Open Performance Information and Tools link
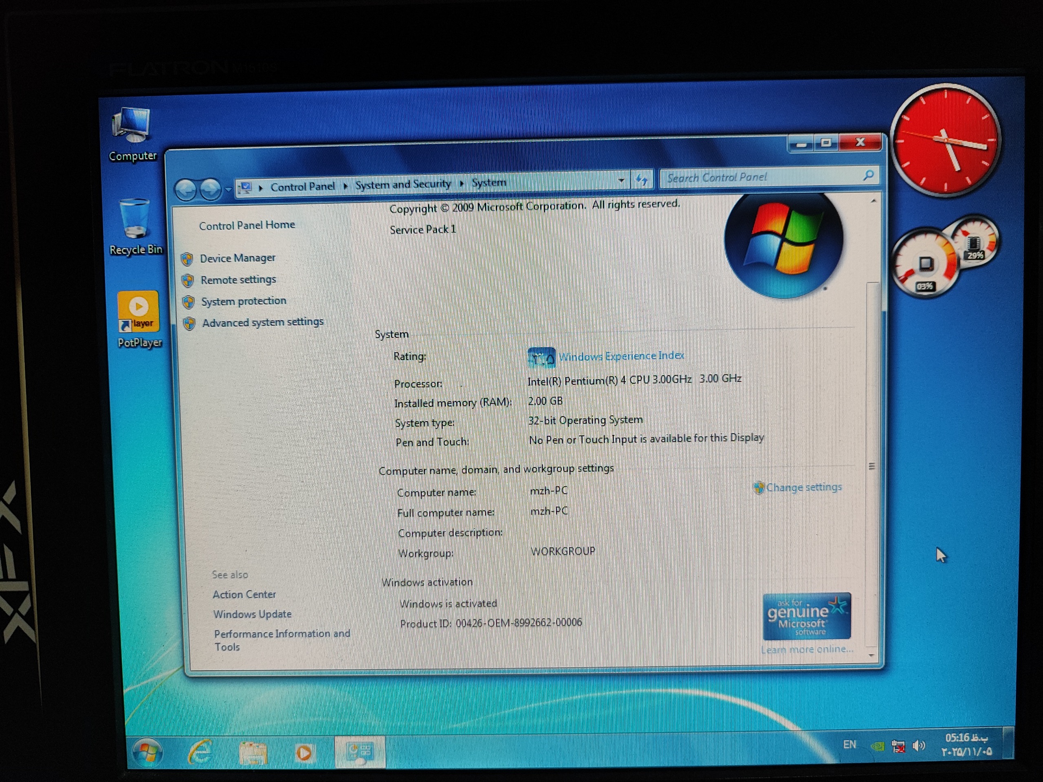Viewport: 1043px width, 782px height. click(x=282, y=640)
